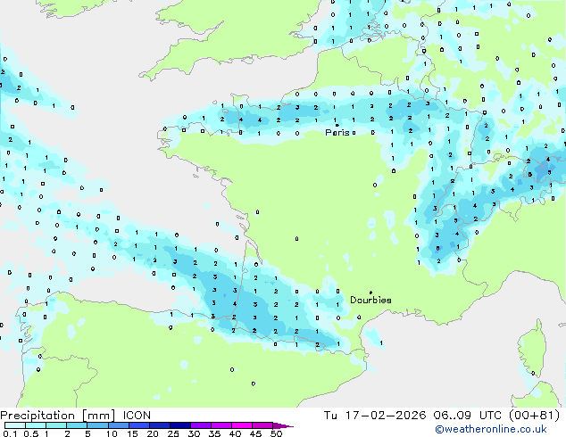
Task: Pick the 20–25 mm dark blue swatch
Action: coord(159,425)
